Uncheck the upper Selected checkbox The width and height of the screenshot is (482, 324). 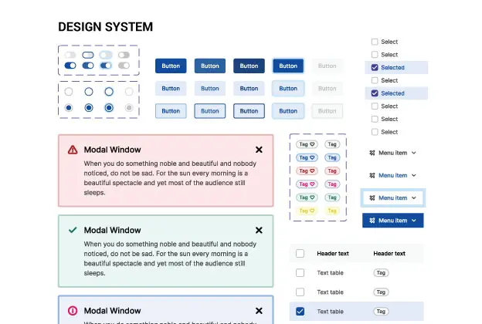coord(375,67)
